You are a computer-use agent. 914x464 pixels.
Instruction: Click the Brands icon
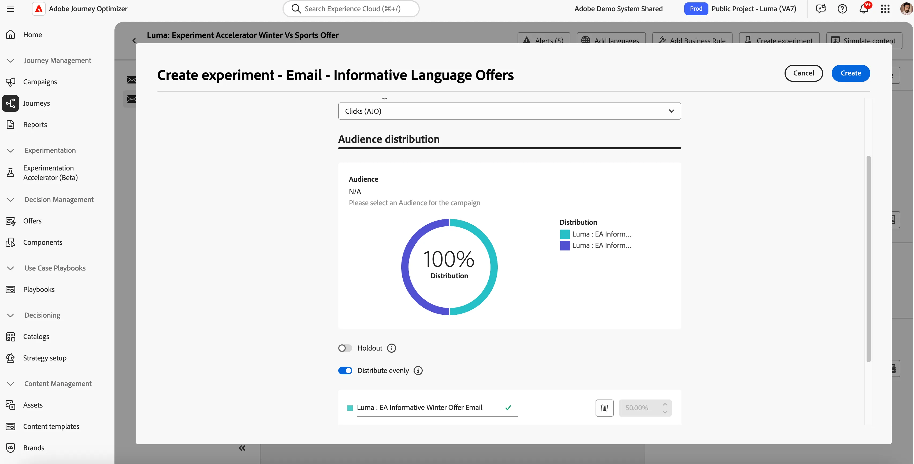point(11,448)
